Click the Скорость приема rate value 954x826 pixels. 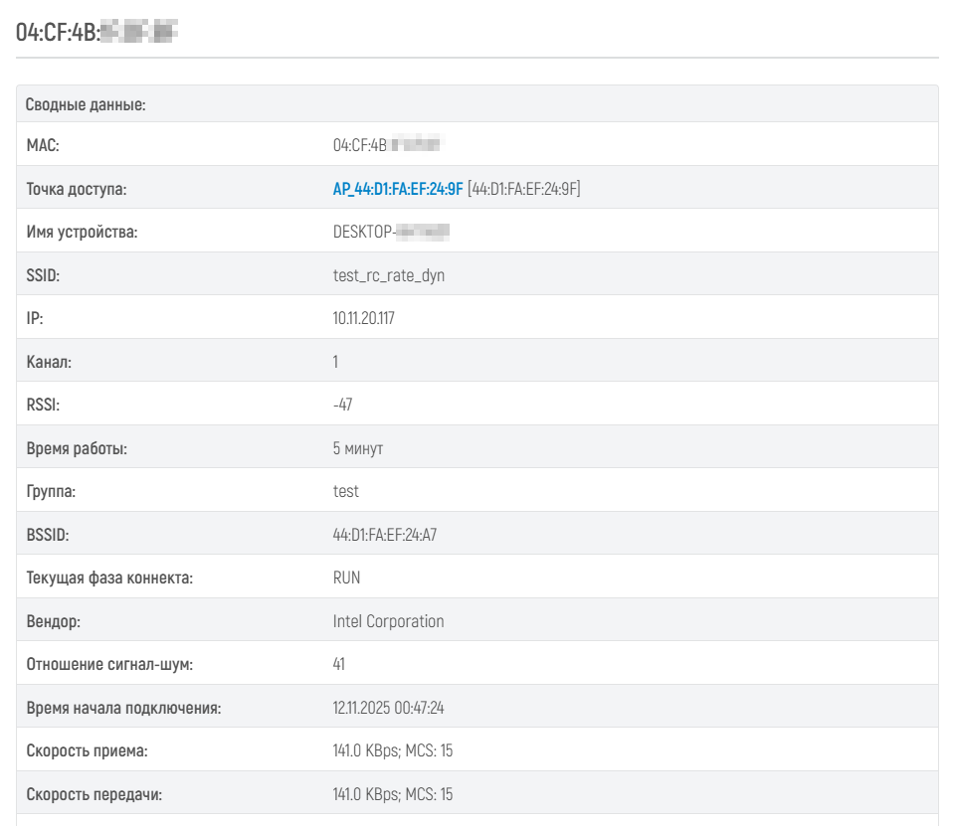point(392,750)
